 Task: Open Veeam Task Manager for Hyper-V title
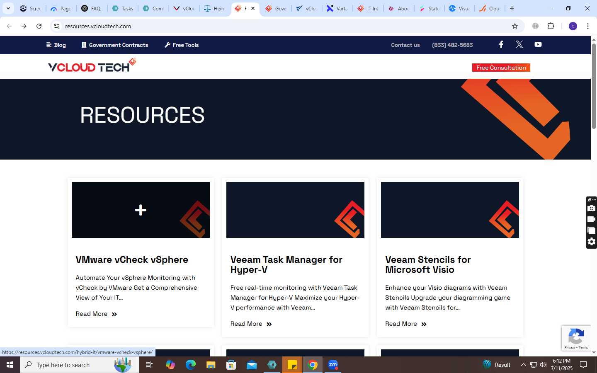[x=286, y=264]
